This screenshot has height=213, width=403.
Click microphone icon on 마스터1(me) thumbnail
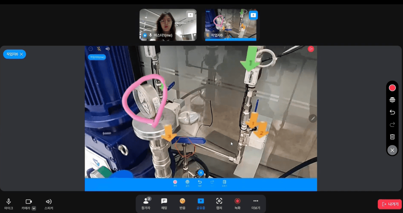click(150, 35)
